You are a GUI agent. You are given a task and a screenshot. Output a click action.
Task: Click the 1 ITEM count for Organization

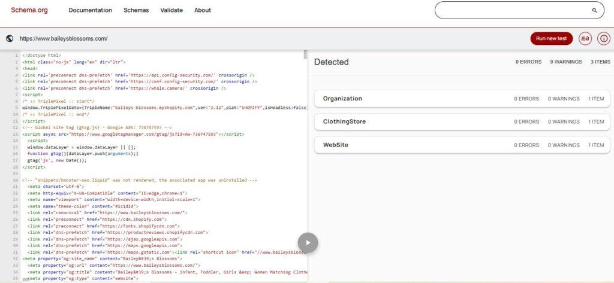pos(596,99)
